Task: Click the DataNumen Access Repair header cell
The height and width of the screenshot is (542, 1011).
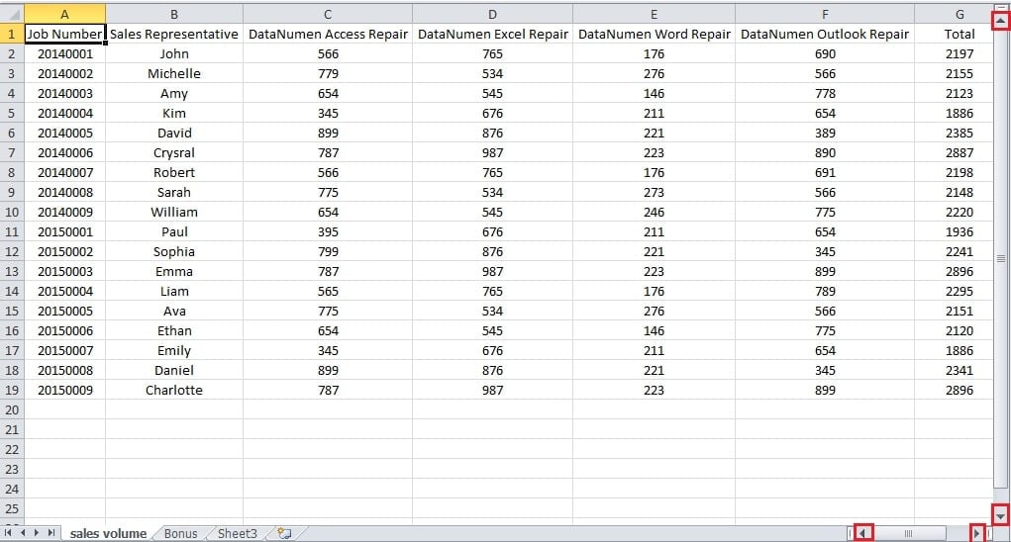Action: coord(328,34)
